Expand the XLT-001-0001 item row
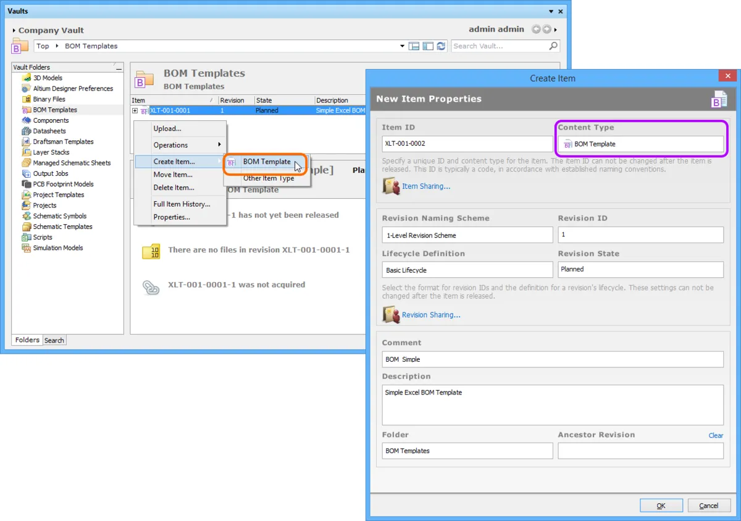The image size is (741, 521). tap(135, 110)
